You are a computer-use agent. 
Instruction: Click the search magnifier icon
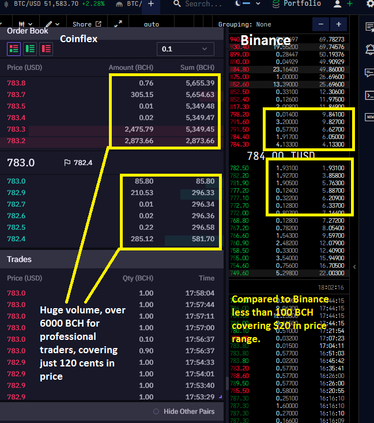pos(177,4)
